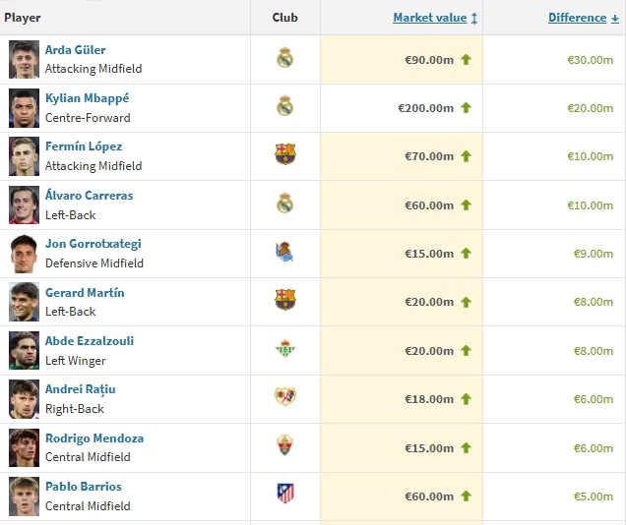The image size is (626, 525).
Task: Click Mbappé's €200.00m market value
Action: (x=425, y=108)
